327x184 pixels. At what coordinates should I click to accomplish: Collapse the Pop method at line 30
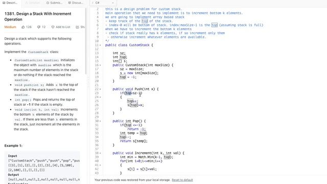[x=100, y=121]
